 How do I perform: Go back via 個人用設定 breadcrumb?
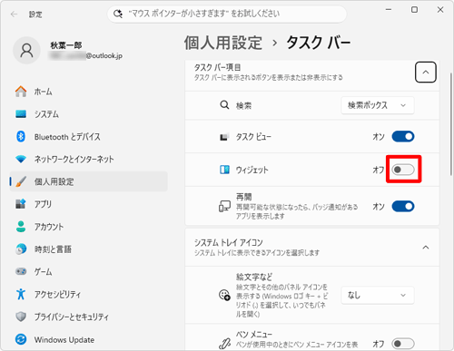(x=223, y=43)
